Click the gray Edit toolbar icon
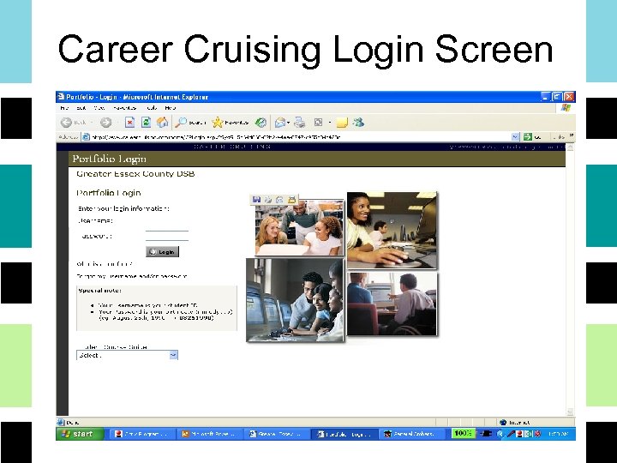This screenshot has width=617, height=463. point(318,123)
